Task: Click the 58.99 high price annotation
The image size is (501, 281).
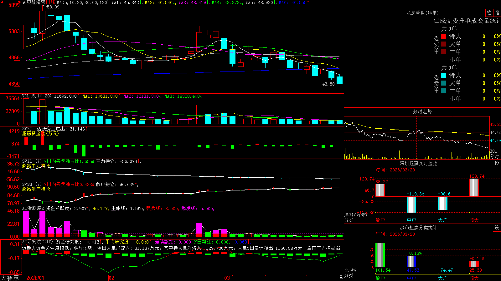Action: [x=53, y=7]
